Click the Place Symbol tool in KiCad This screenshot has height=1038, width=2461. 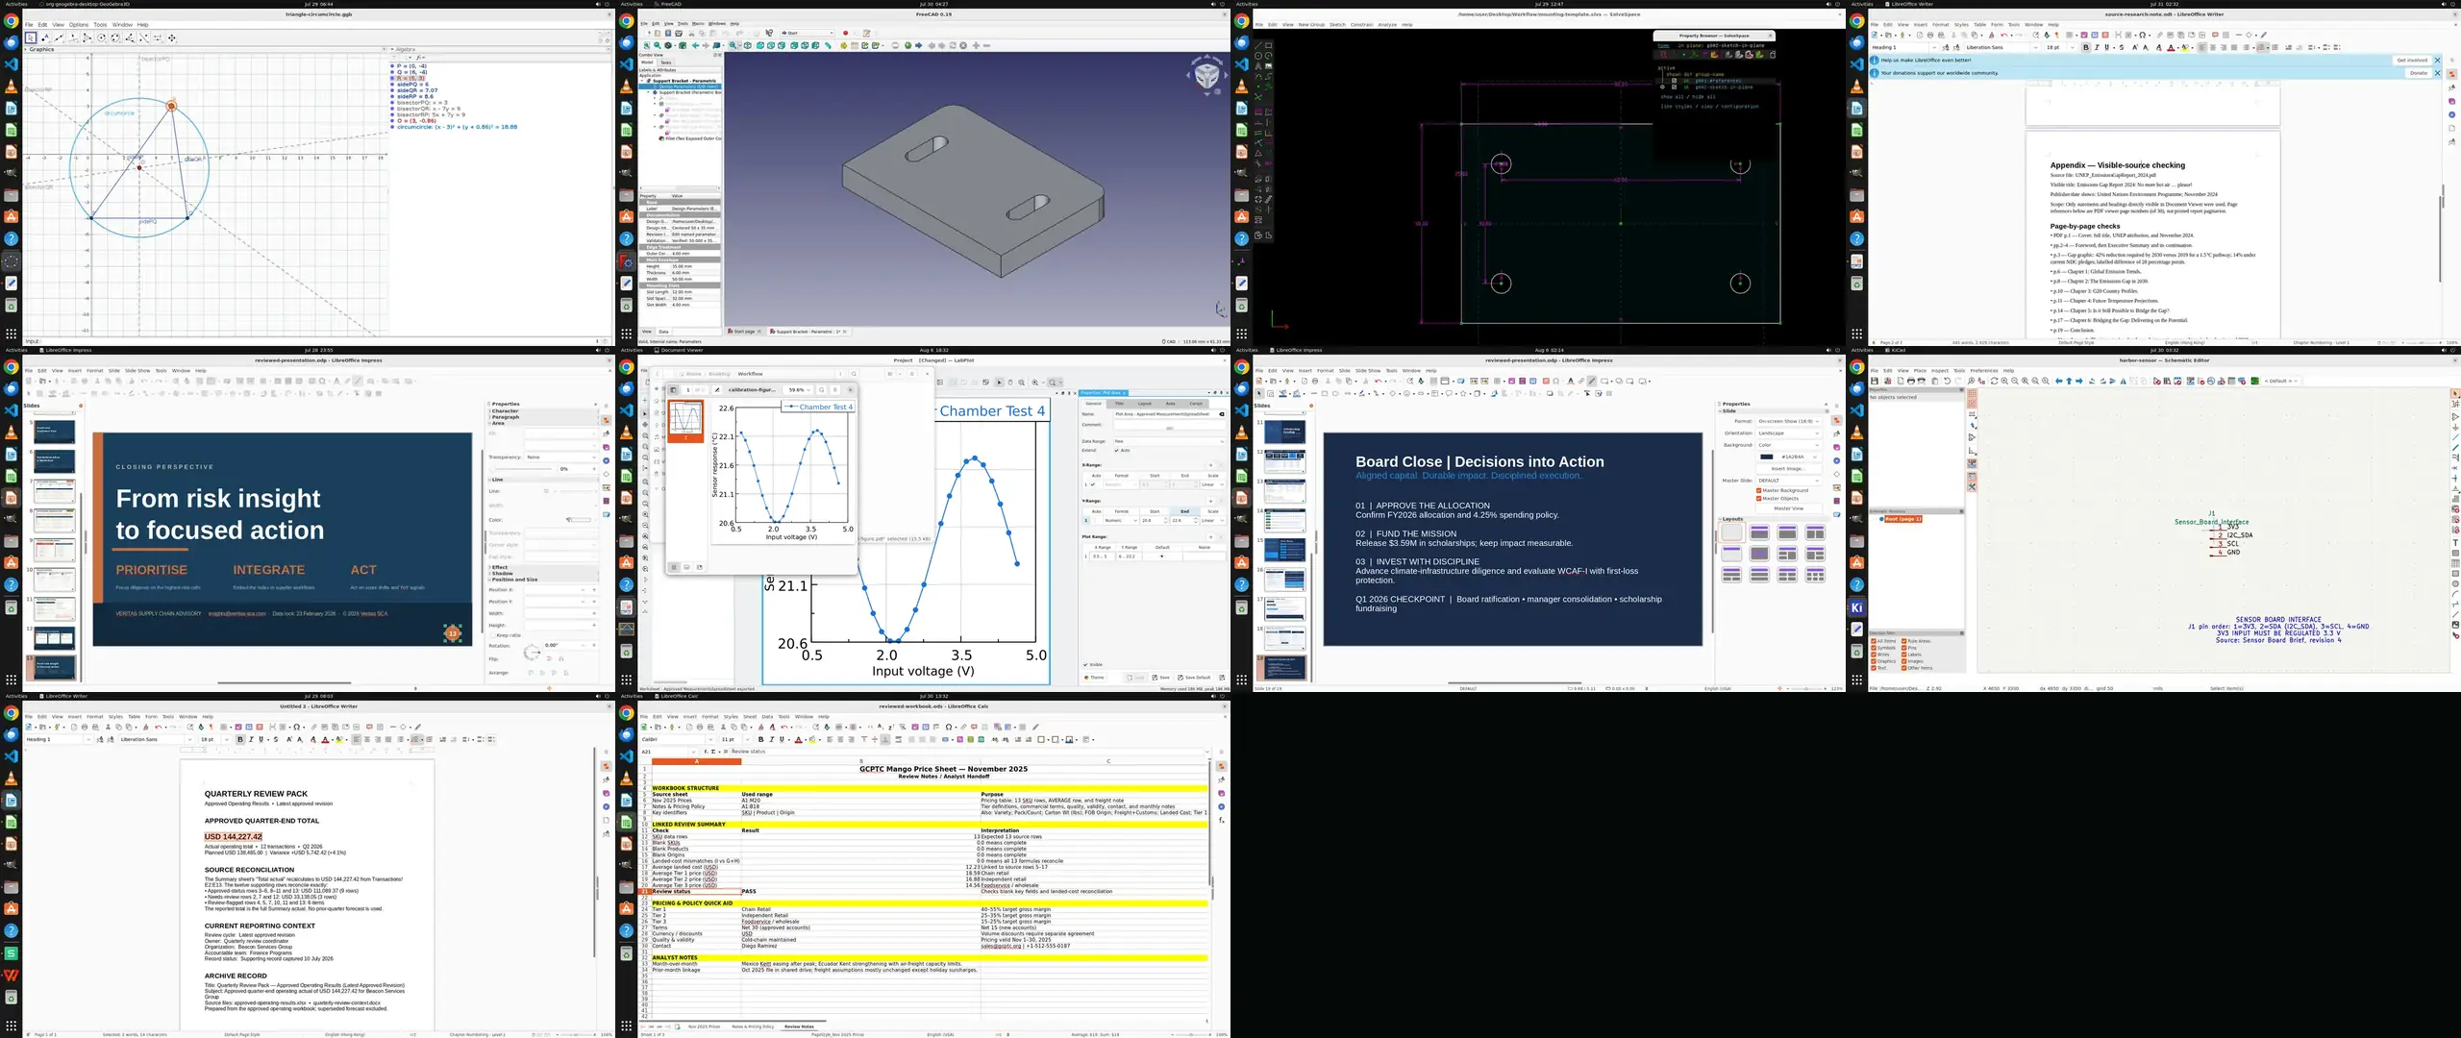pos(2455,416)
